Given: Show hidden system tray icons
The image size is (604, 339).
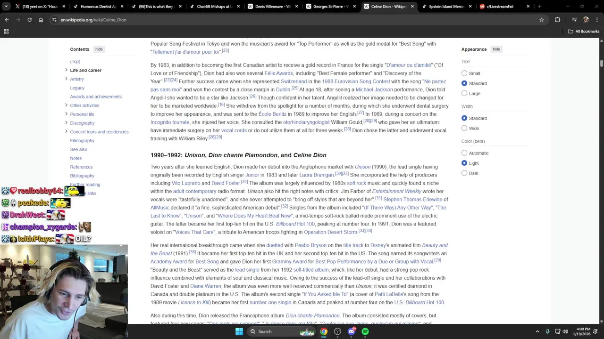Looking at the screenshot, I should tap(537, 331).
